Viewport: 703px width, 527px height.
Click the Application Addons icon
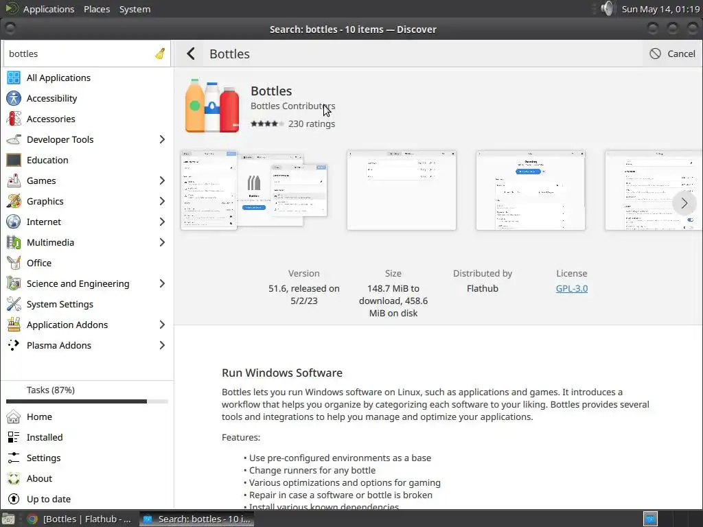pyautogui.click(x=14, y=325)
